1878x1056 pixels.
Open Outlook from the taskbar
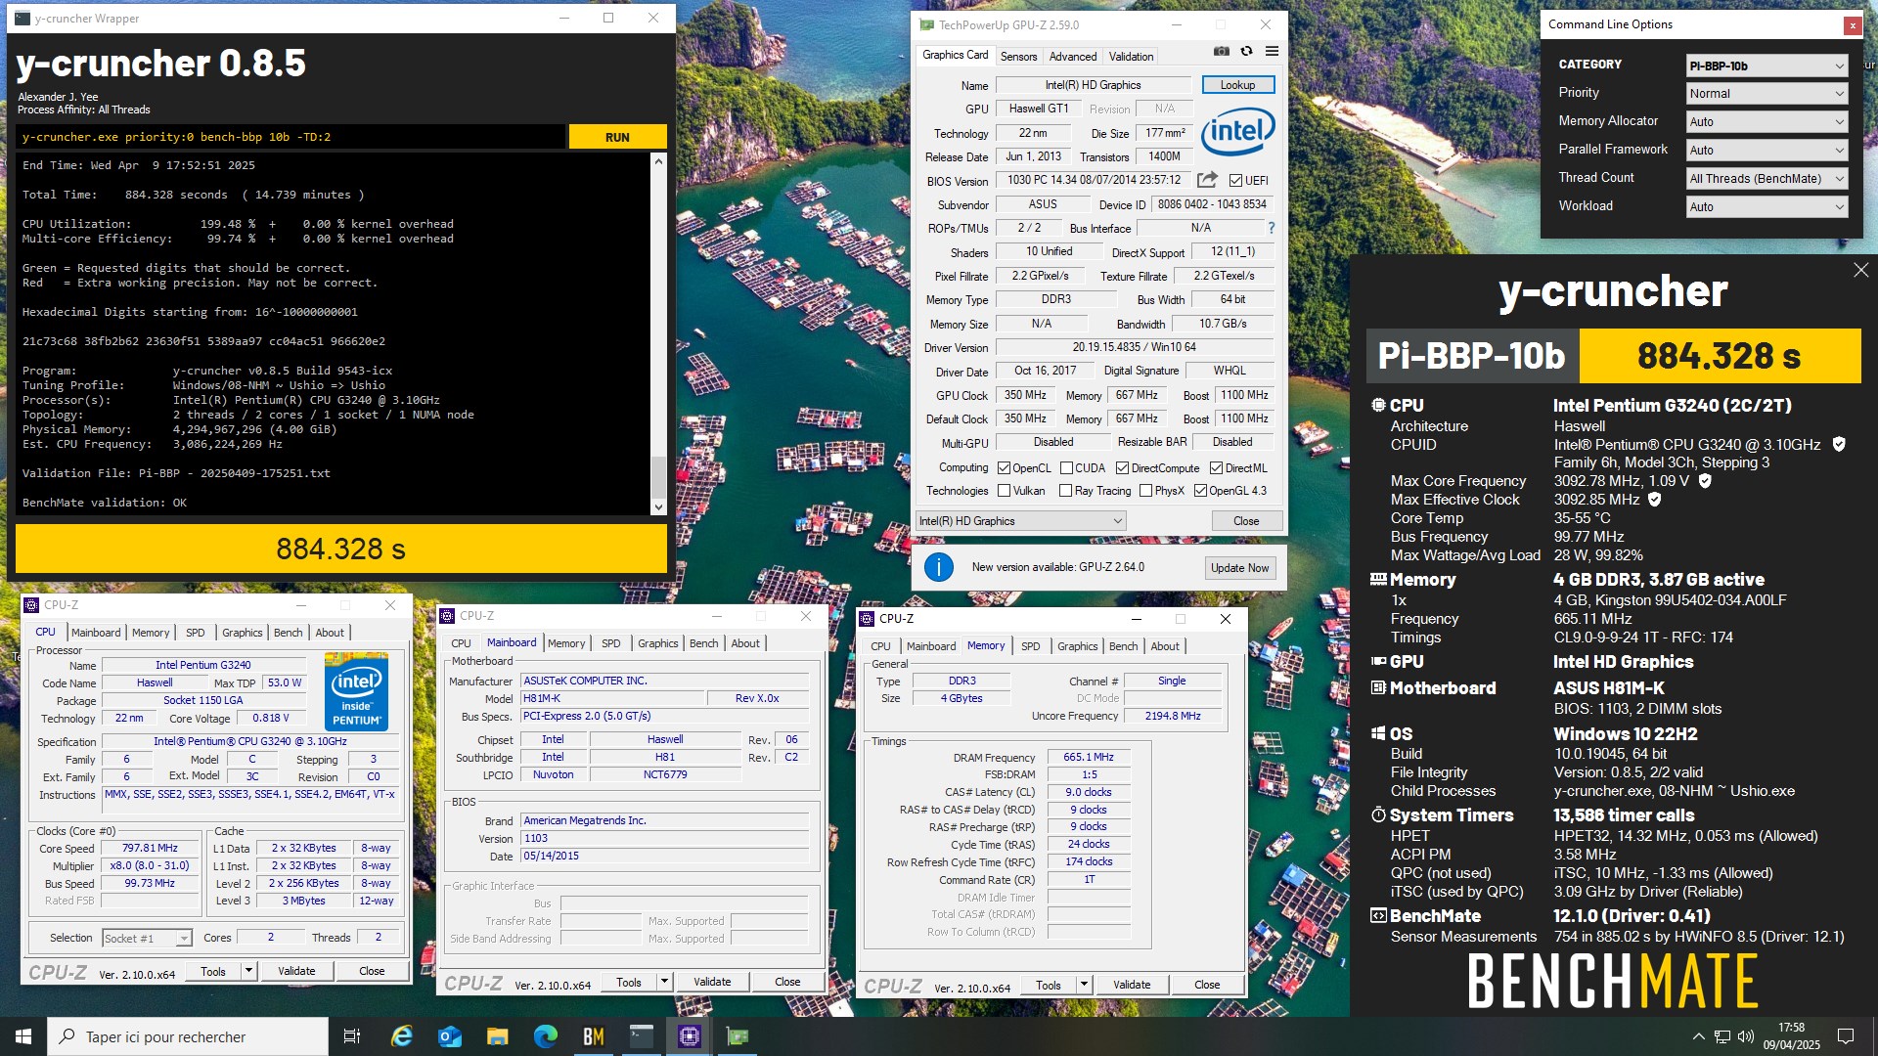point(449,1036)
